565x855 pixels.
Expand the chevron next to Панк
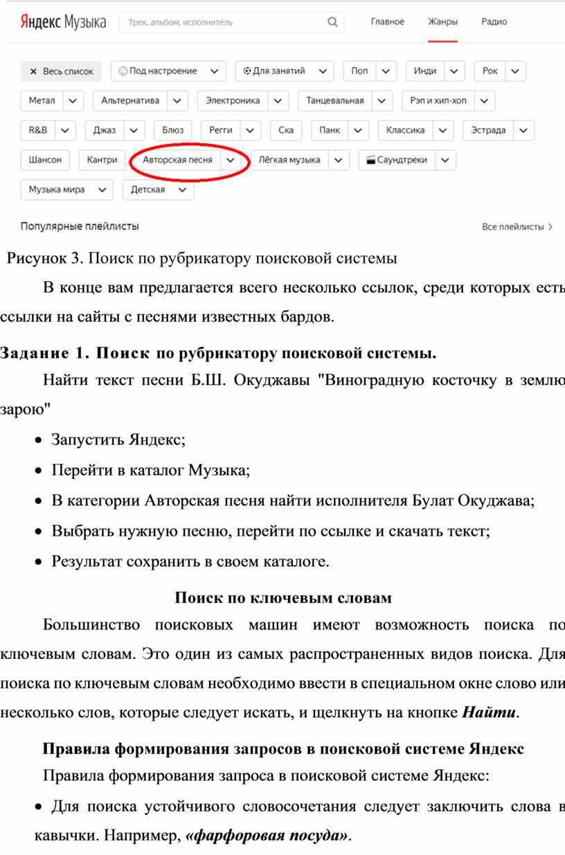(x=358, y=130)
